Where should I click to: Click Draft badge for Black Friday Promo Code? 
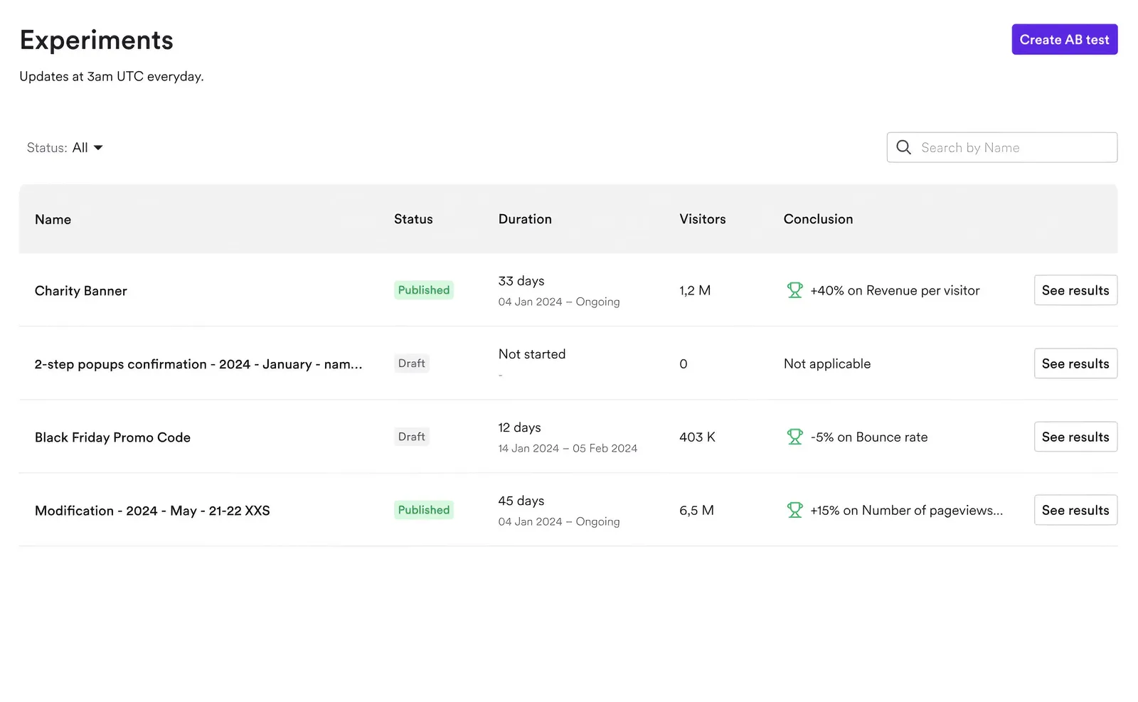click(411, 437)
